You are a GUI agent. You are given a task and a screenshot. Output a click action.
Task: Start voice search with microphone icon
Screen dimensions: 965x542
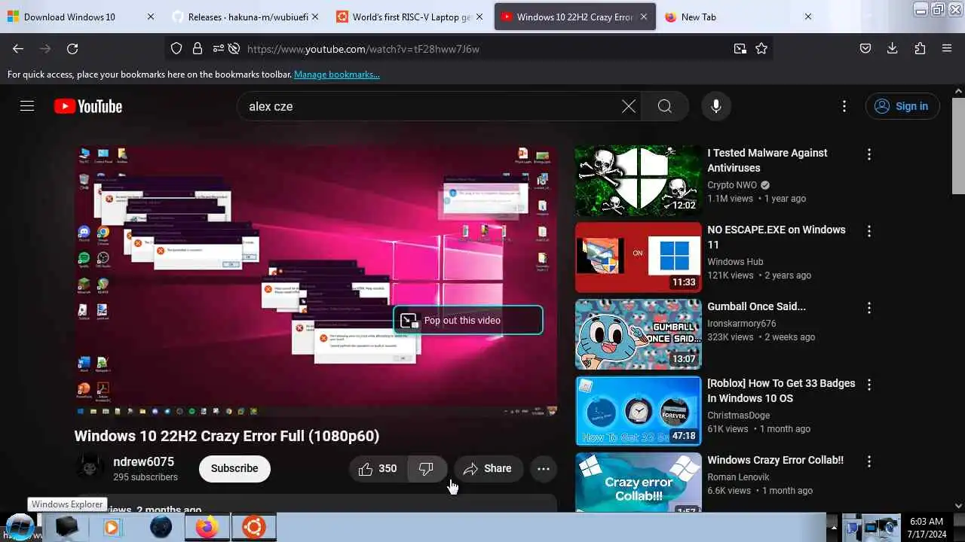click(x=716, y=106)
